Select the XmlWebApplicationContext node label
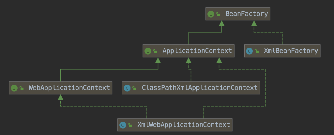Viewport: 334px width, 135px height. coord(184,125)
